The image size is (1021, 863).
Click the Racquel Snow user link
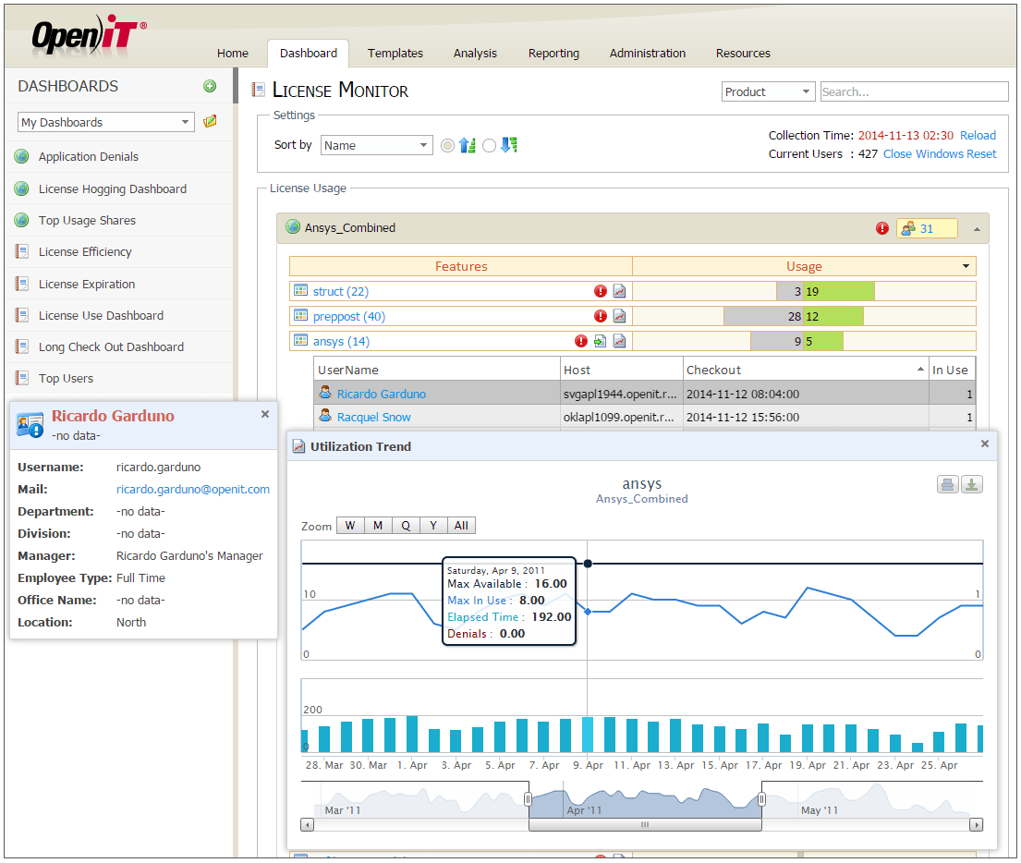(374, 417)
